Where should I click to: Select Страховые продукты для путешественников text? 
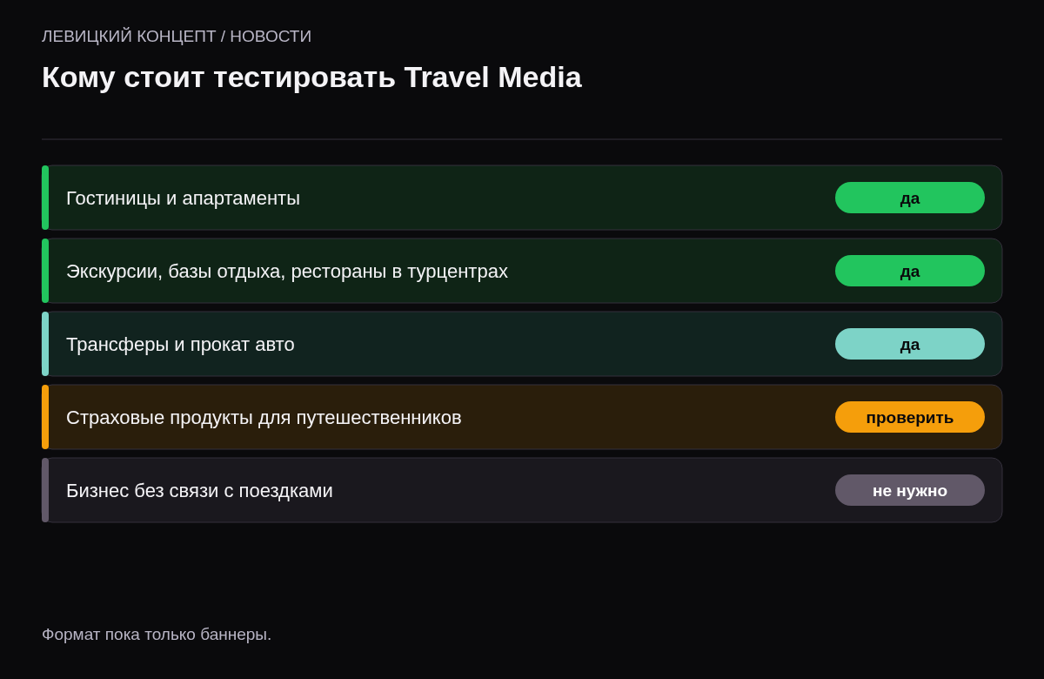coord(264,418)
